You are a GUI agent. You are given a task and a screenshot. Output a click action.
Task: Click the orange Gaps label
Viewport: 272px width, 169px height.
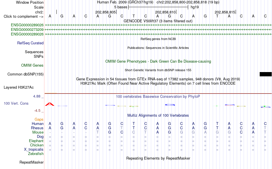click(39, 119)
